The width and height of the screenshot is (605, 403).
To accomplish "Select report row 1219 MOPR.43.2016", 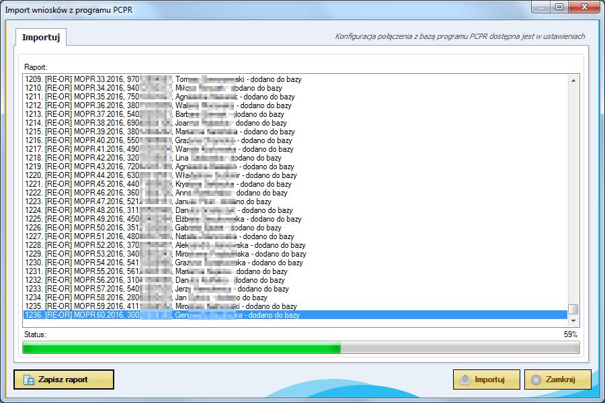I will click(x=295, y=167).
